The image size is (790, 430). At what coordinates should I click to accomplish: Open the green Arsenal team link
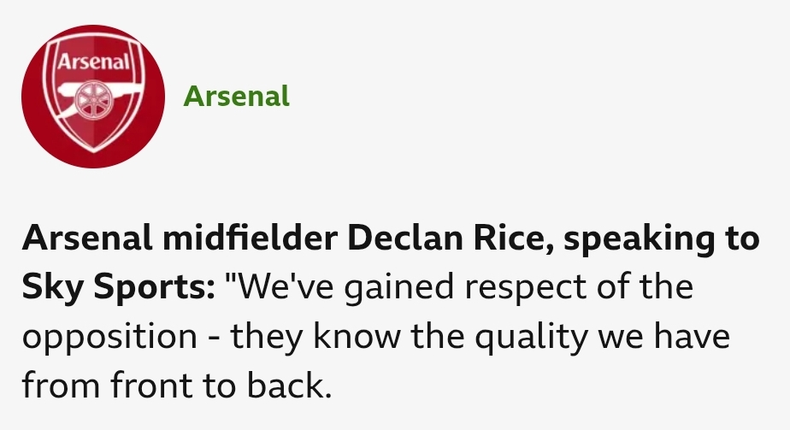[236, 96]
